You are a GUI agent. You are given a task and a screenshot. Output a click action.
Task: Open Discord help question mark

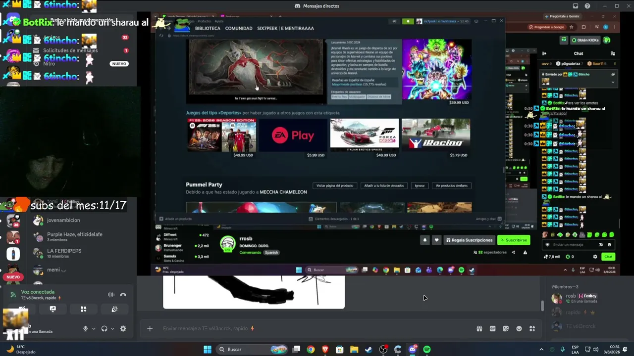click(x=587, y=6)
